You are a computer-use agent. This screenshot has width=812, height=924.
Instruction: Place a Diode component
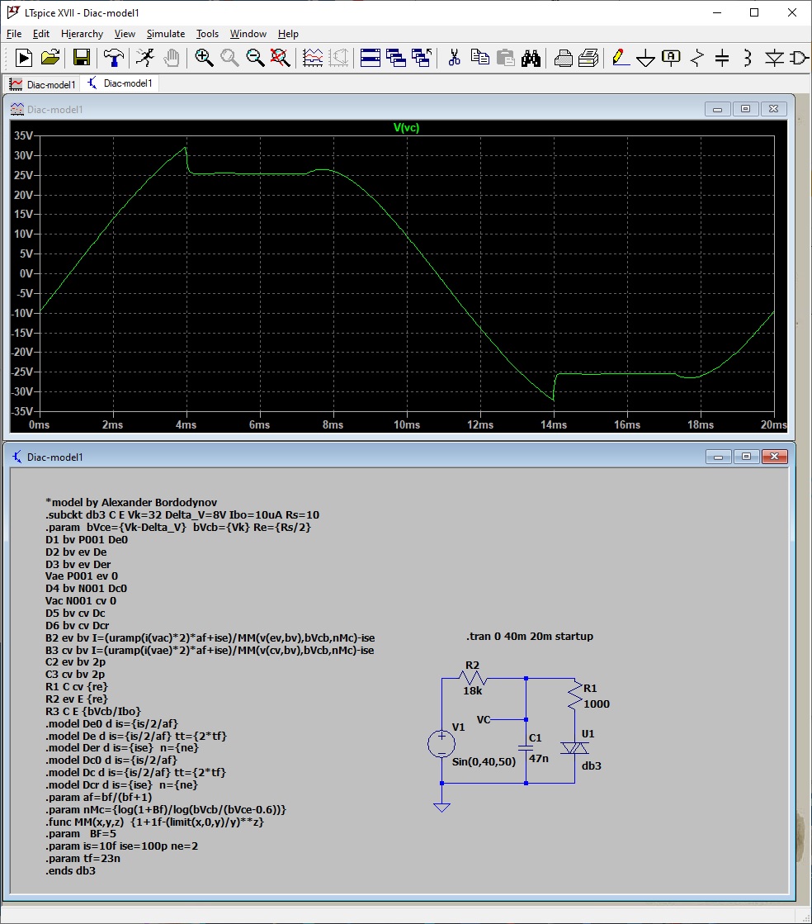(774, 58)
